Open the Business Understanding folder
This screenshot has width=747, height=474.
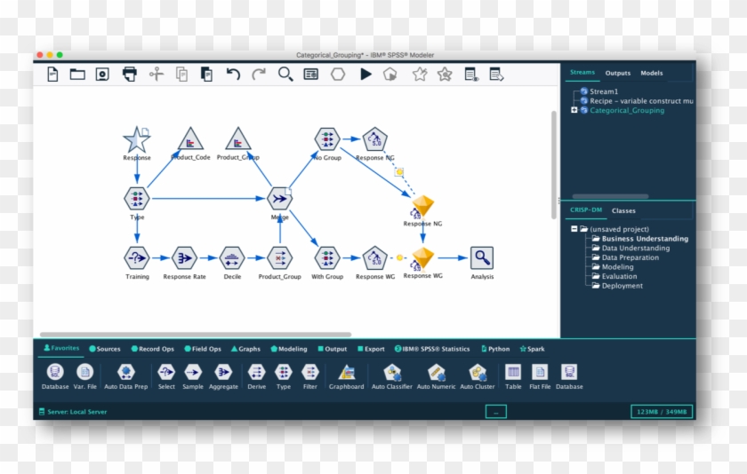coord(645,239)
